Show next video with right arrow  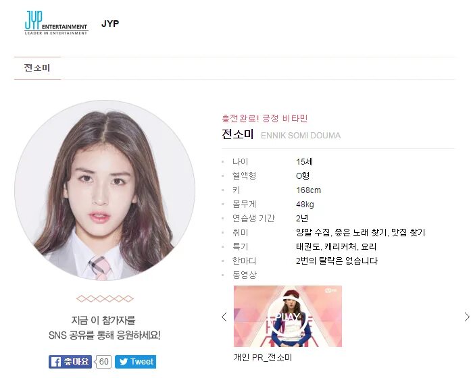tap(467, 317)
